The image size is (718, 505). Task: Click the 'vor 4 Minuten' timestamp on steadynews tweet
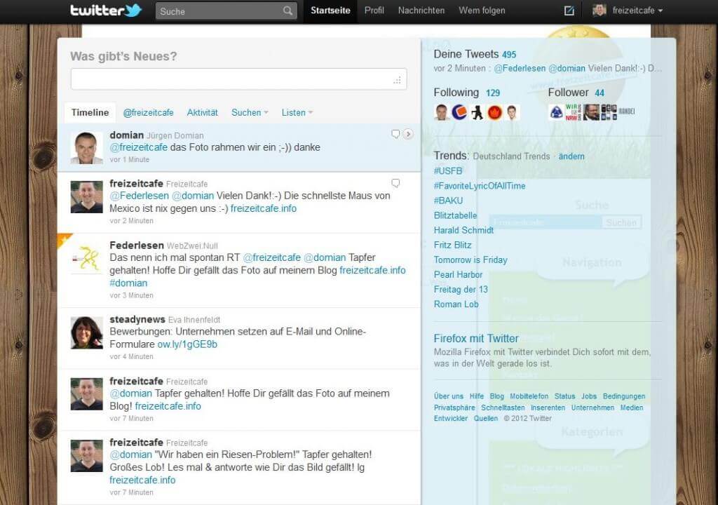pos(131,356)
